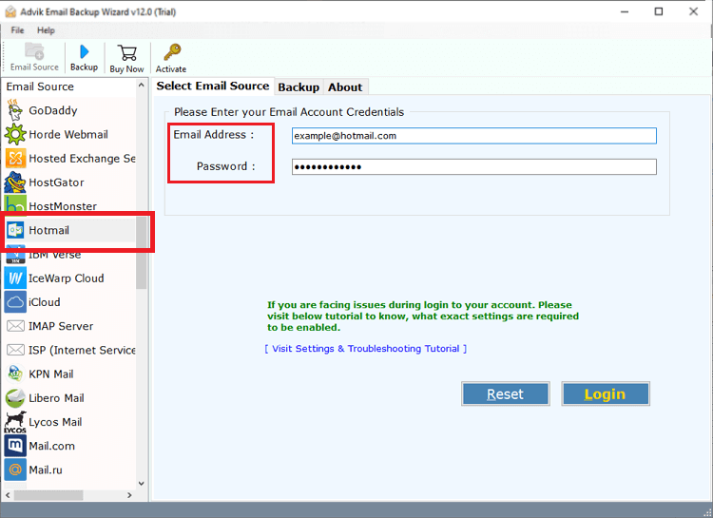Image resolution: width=713 pixels, height=518 pixels.
Task: Select the Libero Mail icon
Action: [14, 398]
